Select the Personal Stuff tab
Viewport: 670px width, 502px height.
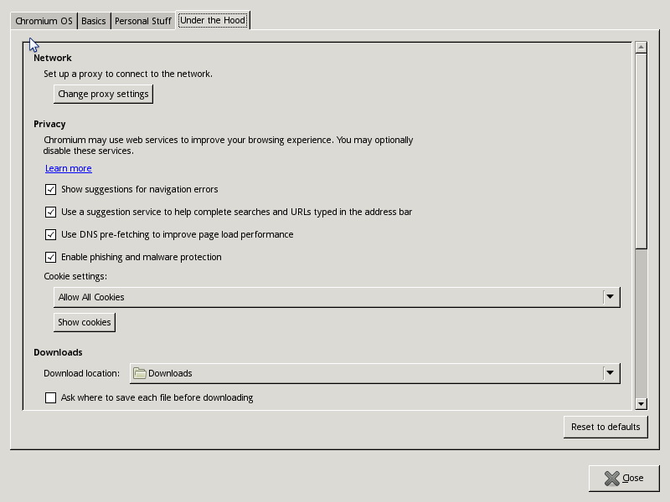coord(143,21)
